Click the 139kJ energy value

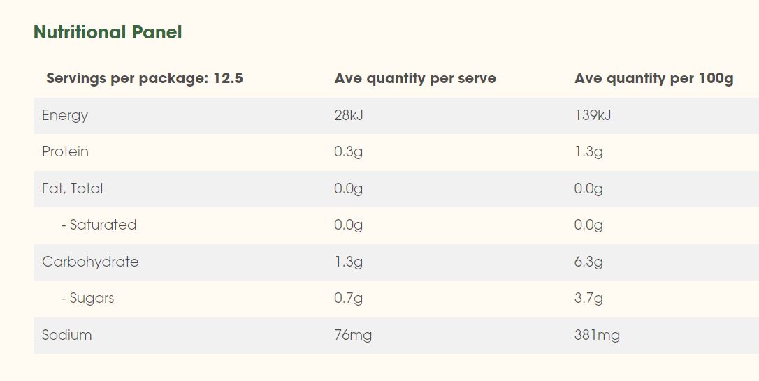[593, 115]
